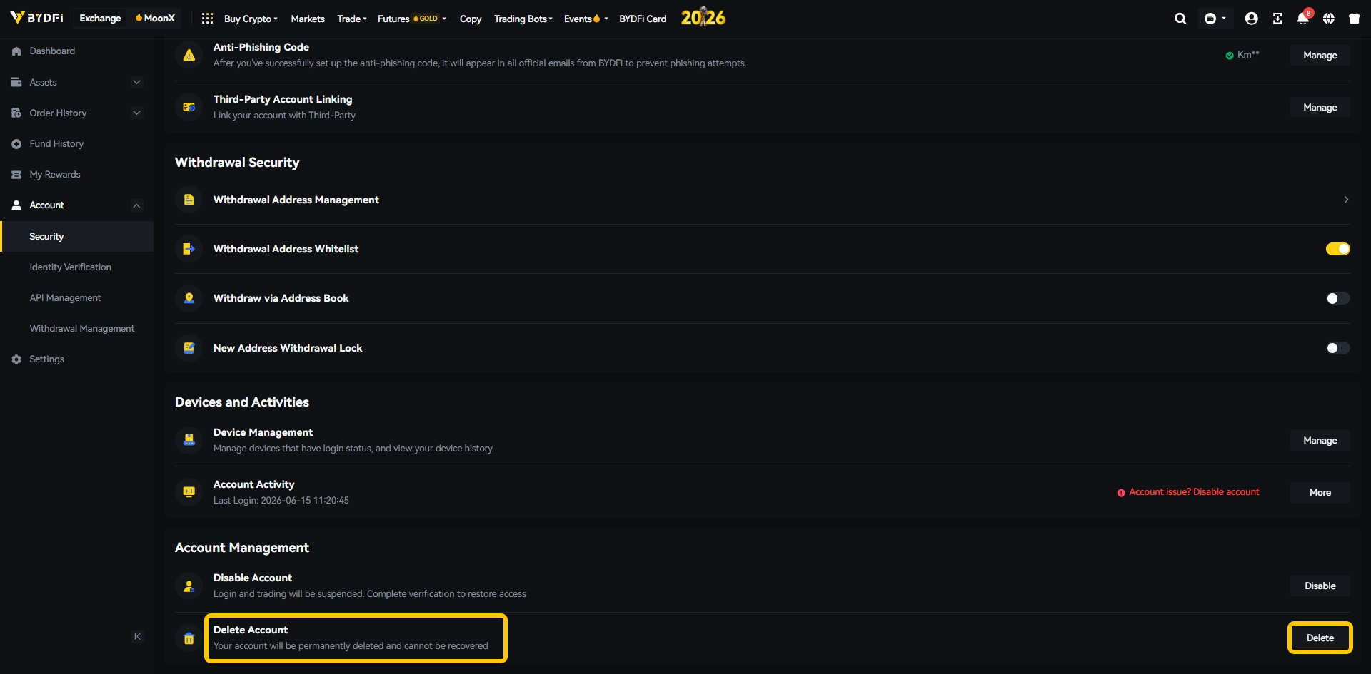Click More for Account Activity
1371x674 pixels.
point(1320,492)
